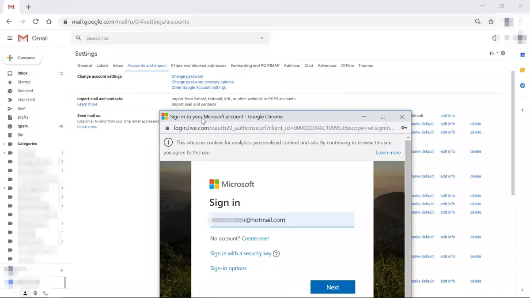Open the Forwarding and POP/IMAP tab
Image resolution: width=530 pixels, height=298 pixels.
pos(255,65)
